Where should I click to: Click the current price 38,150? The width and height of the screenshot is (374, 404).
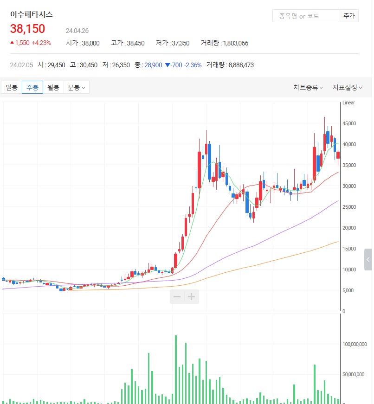pos(28,29)
